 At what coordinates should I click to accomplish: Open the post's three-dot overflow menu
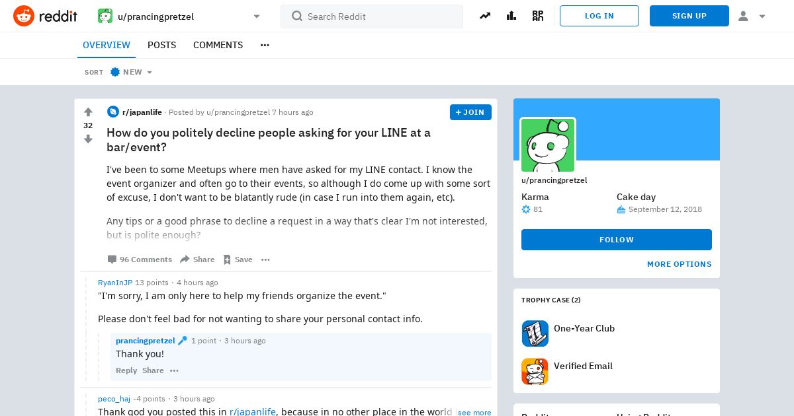265,260
